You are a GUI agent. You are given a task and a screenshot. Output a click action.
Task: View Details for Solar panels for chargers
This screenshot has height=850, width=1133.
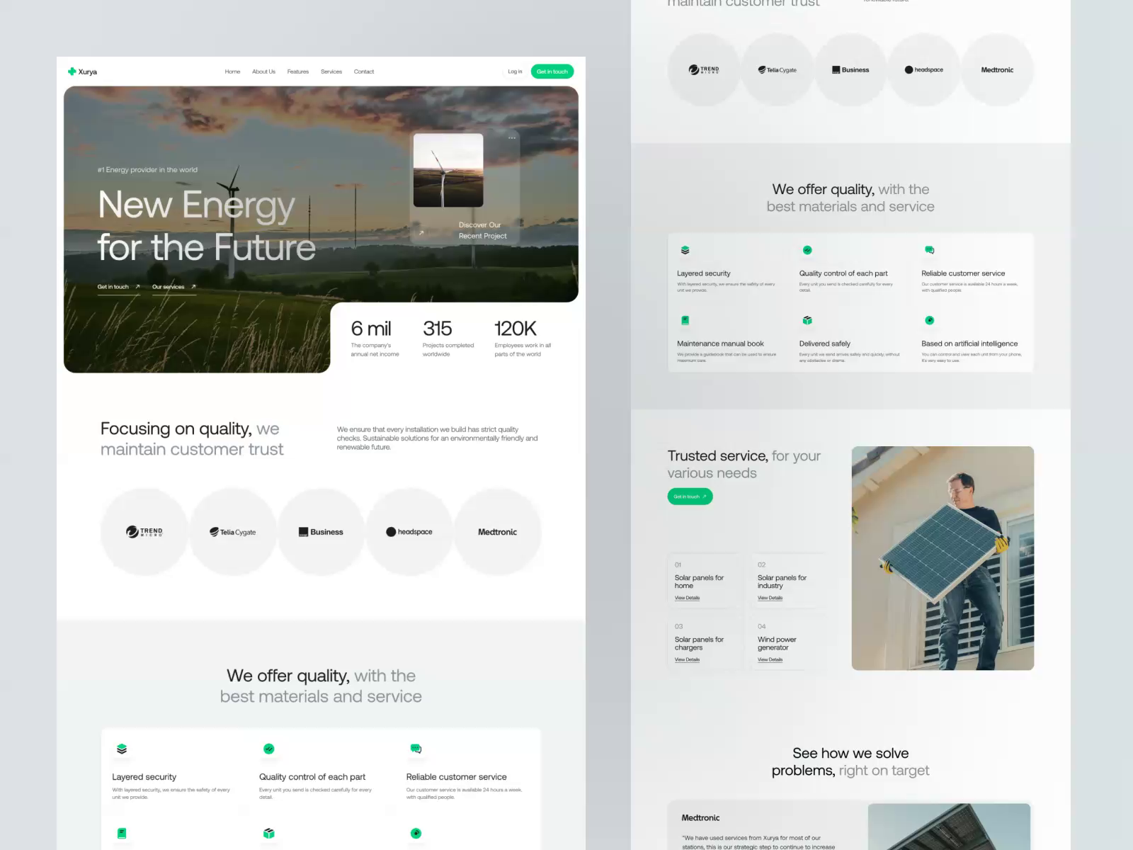(x=687, y=659)
